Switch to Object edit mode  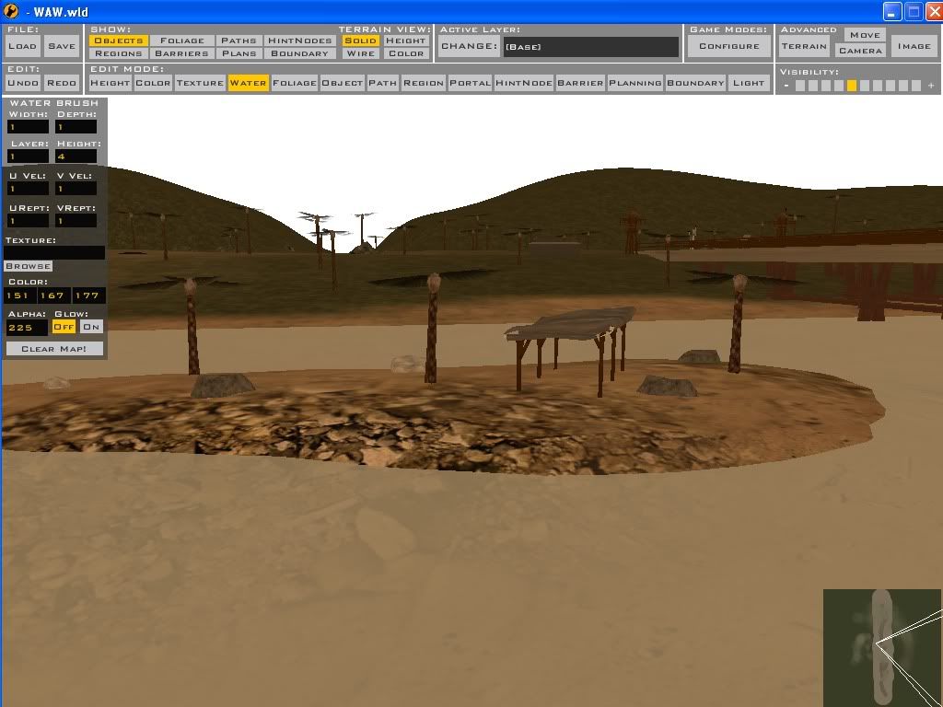click(x=343, y=83)
